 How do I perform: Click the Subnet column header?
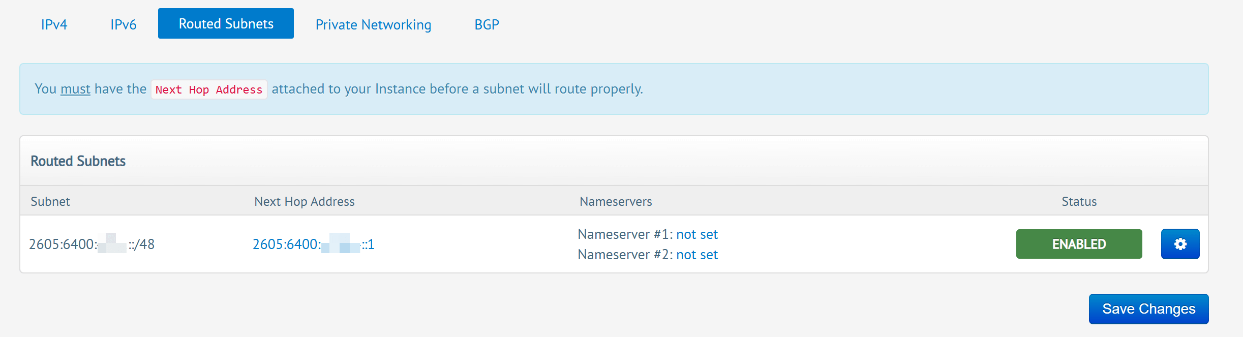[50, 201]
